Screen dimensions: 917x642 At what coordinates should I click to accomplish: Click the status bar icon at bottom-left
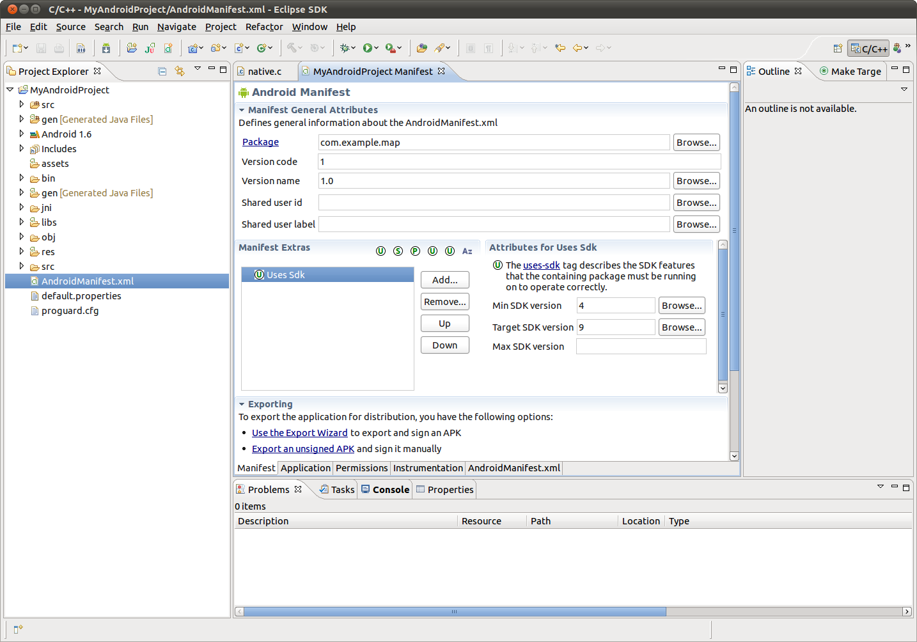(18, 629)
